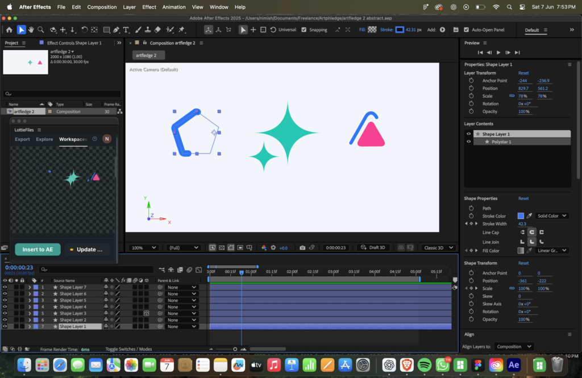Switch to Explore tab in LottieFiles
The width and height of the screenshot is (582, 378).
click(x=44, y=139)
